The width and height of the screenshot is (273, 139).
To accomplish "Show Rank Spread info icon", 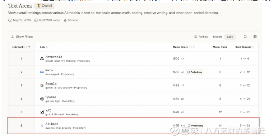I will (x=253, y=47).
